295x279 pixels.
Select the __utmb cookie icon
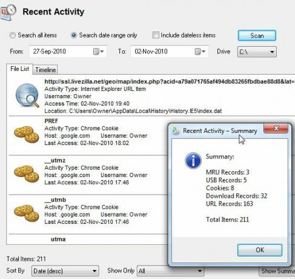[27, 213]
